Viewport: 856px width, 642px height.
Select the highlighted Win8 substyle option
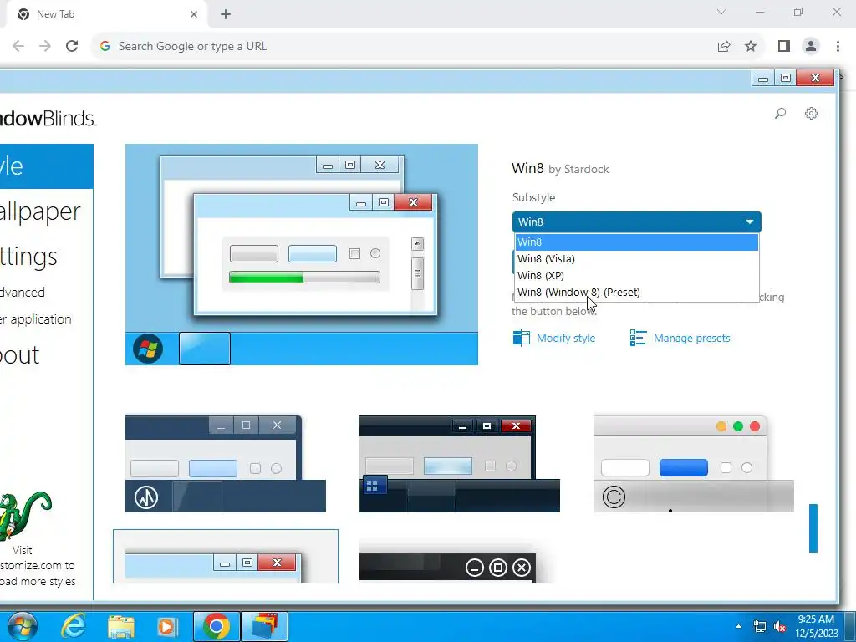pyautogui.click(x=636, y=242)
